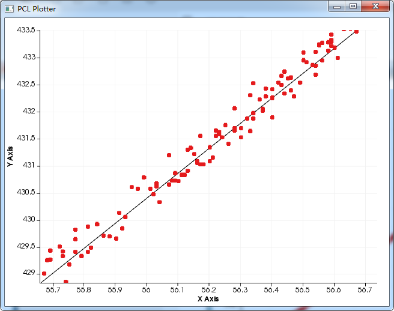The width and height of the screenshot is (394, 311).
Task: Maximize the PCL Plotter window
Action: tap(353, 6)
